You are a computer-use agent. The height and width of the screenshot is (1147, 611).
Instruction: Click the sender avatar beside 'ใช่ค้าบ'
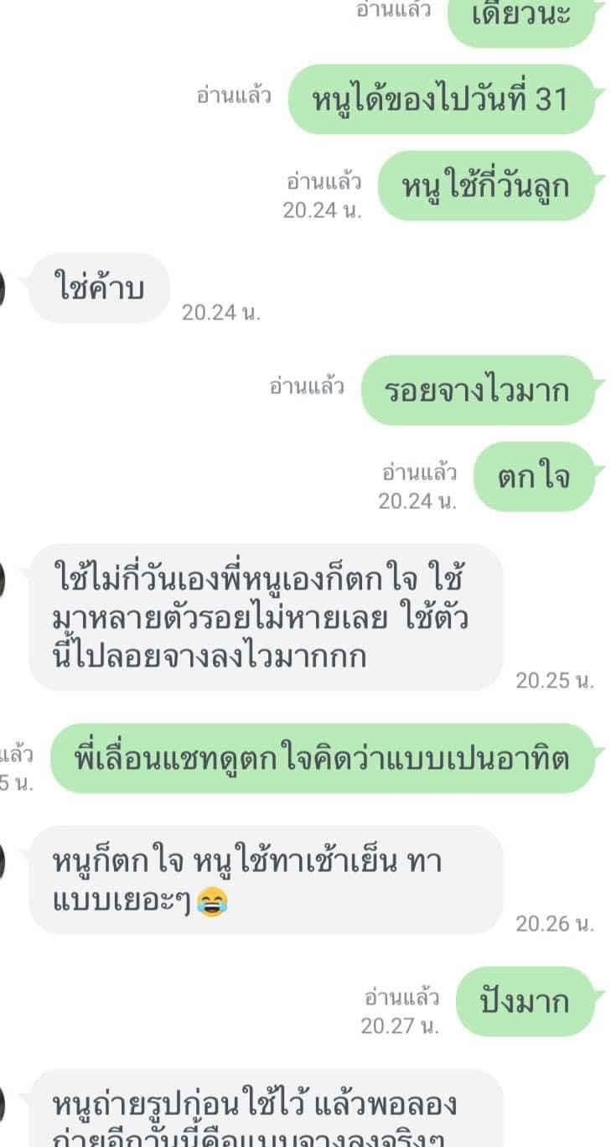pos(3,289)
